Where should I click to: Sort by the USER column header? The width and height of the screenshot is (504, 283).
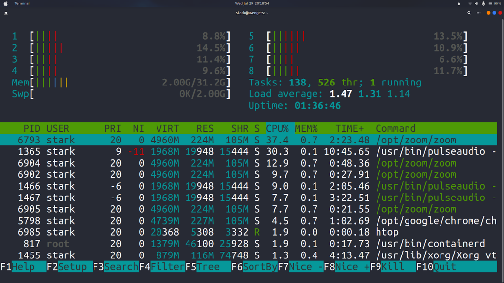(x=58, y=128)
